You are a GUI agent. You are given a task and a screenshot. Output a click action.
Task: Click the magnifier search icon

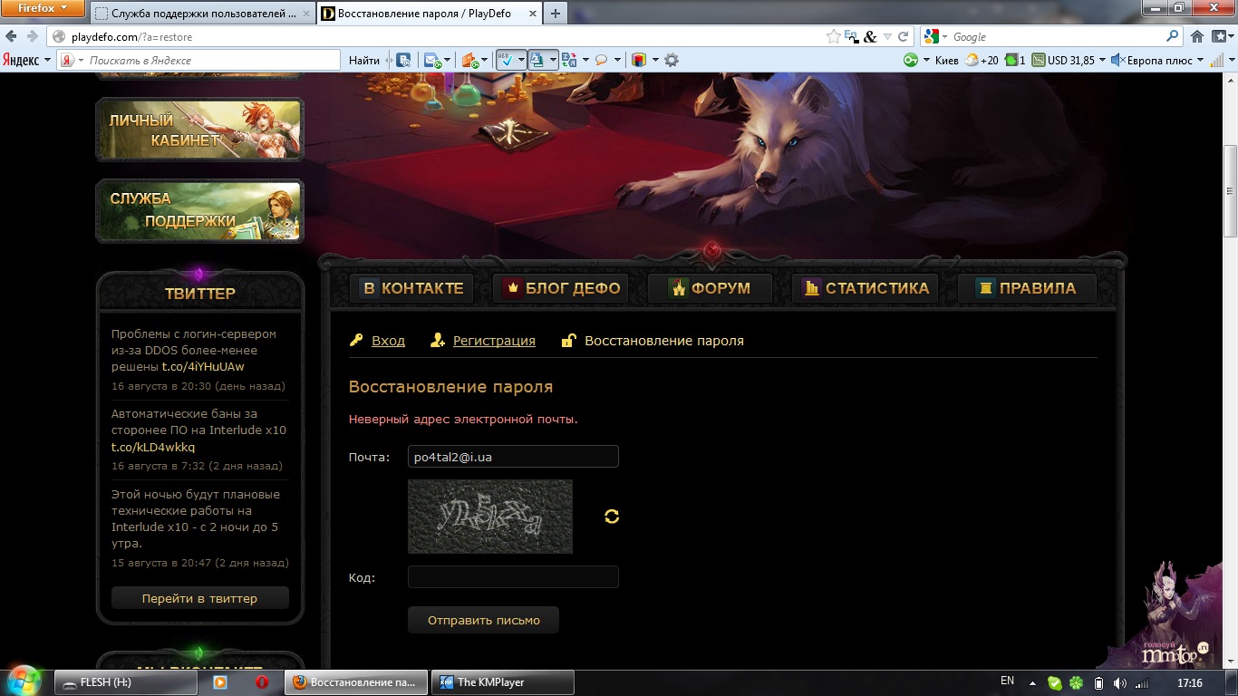1173,37
